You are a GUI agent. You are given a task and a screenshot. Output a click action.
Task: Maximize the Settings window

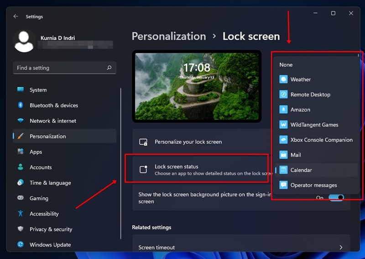333,13
